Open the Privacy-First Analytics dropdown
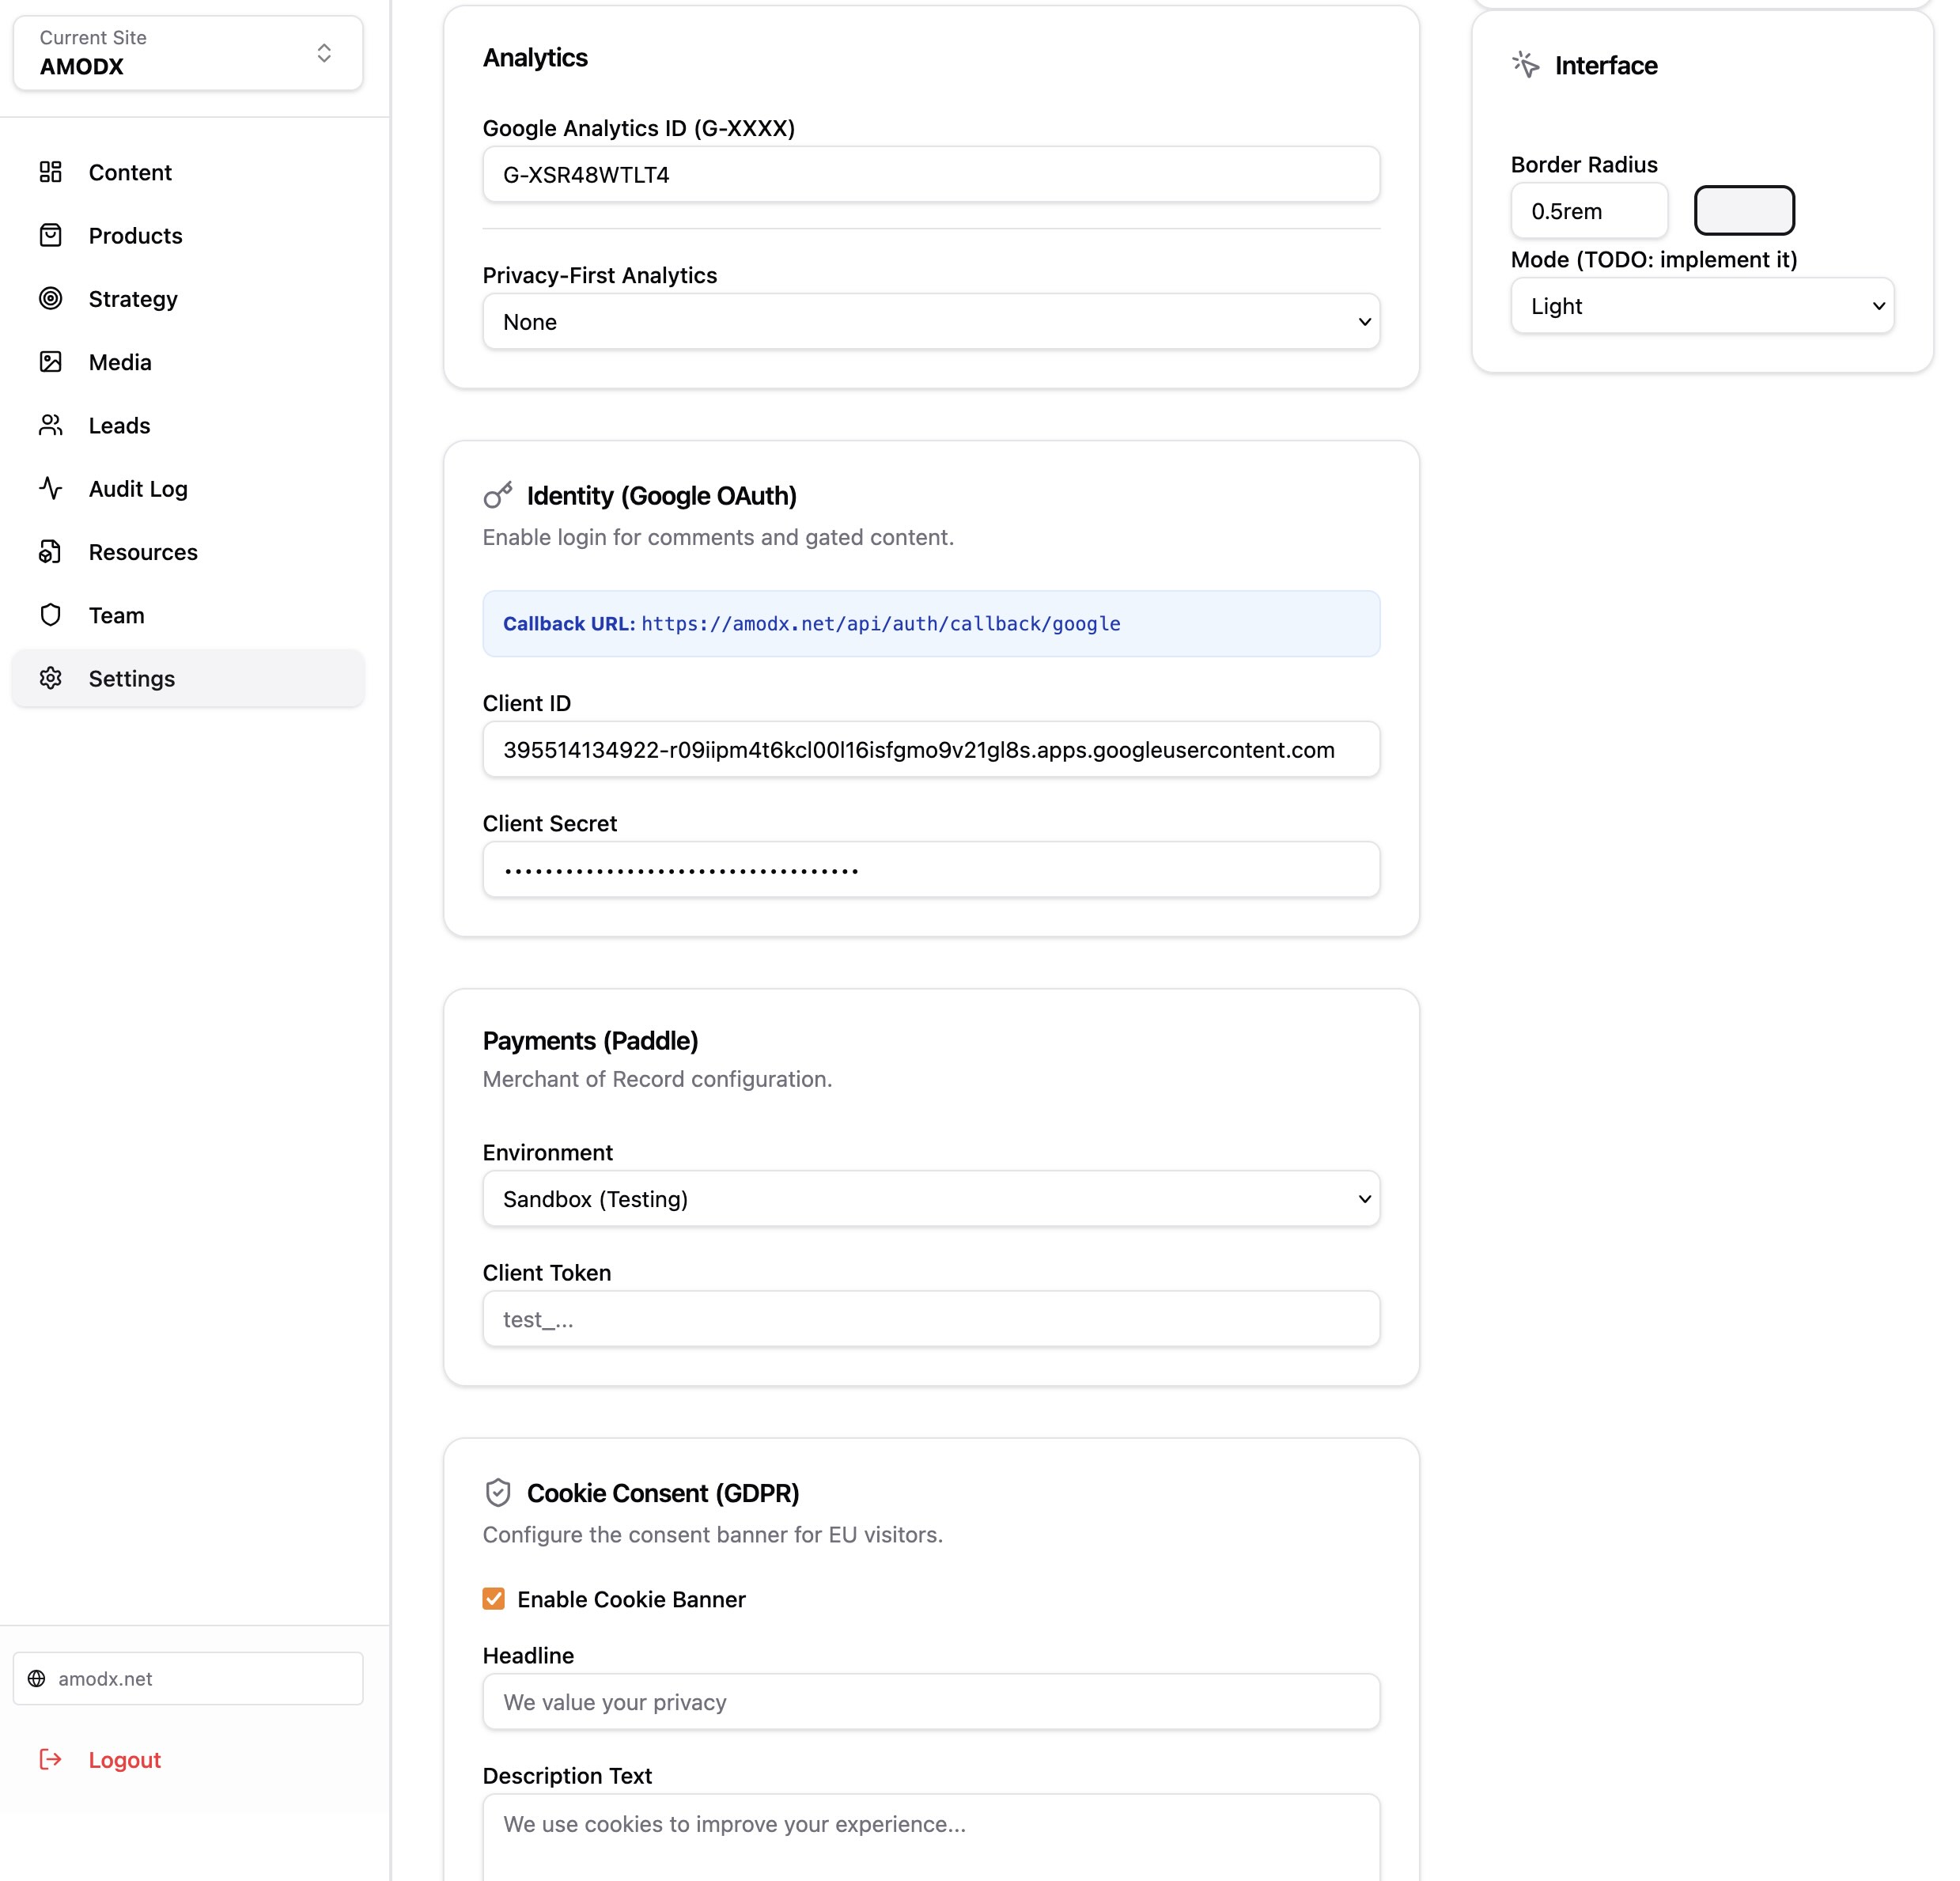The width and height of the screenshot is (1960, 1881). point(930,321)
